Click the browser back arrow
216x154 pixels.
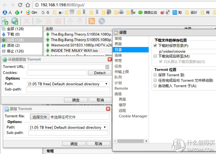(x=5, y=5)
